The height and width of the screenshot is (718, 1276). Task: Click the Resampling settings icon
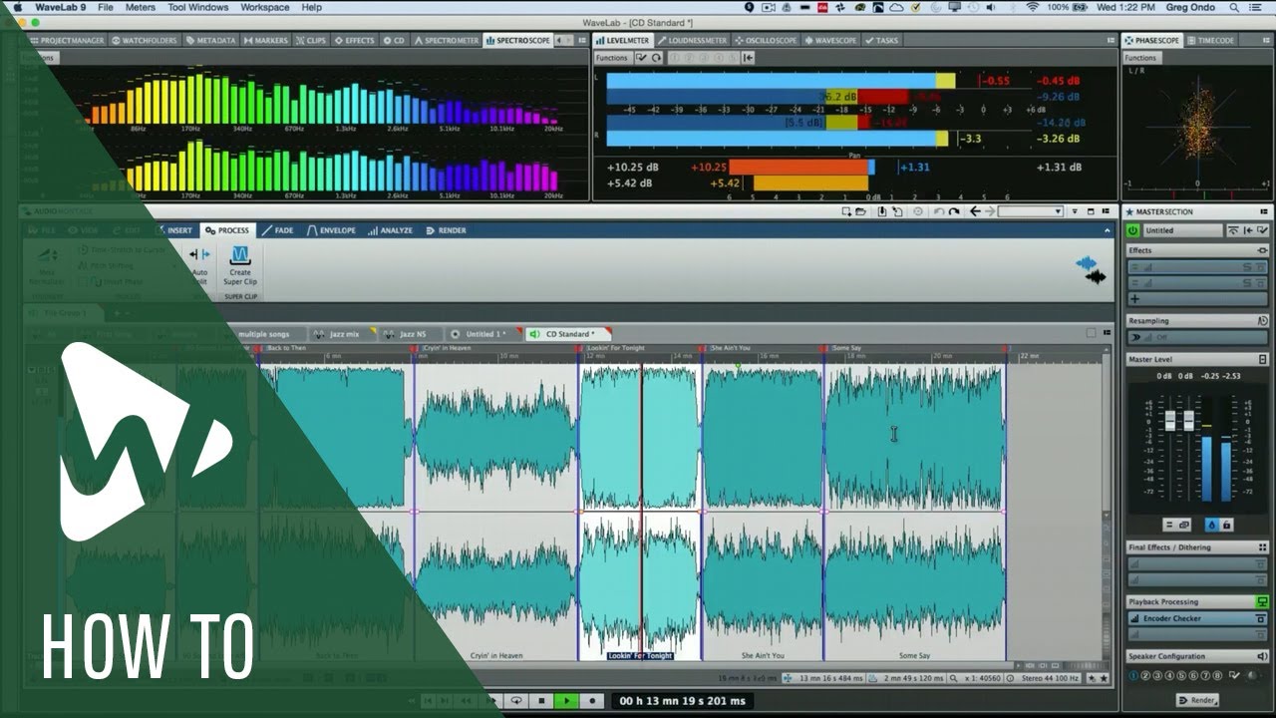click(x=1263, y=321)
